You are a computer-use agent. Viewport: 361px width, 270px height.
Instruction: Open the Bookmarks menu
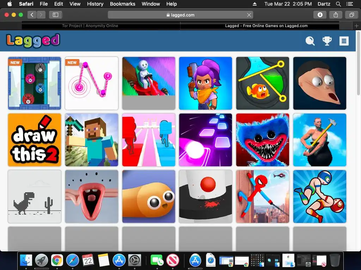click(x=122, y=4)
